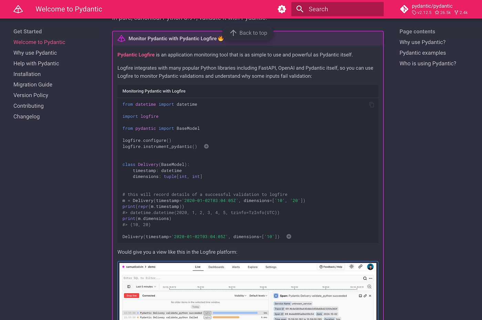Click the Pydantic logo in the header
Image resolution: width=482 pixels, height=320 pixels.
[x=18, y=9]
